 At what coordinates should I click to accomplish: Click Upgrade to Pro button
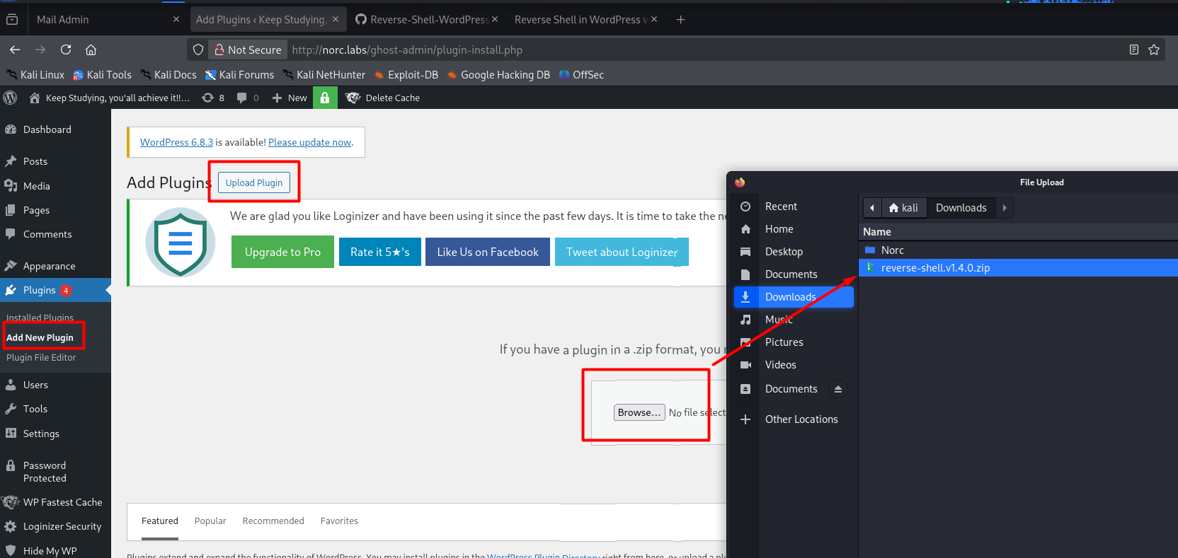[x=282, y=252]
